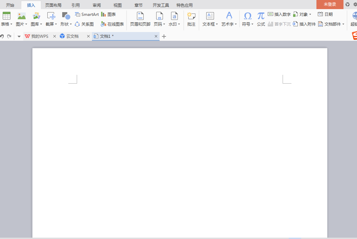Screen dimensions: 357x239
Task: Expand the 水印 watermark dropdown
Action: pos(174,24)
